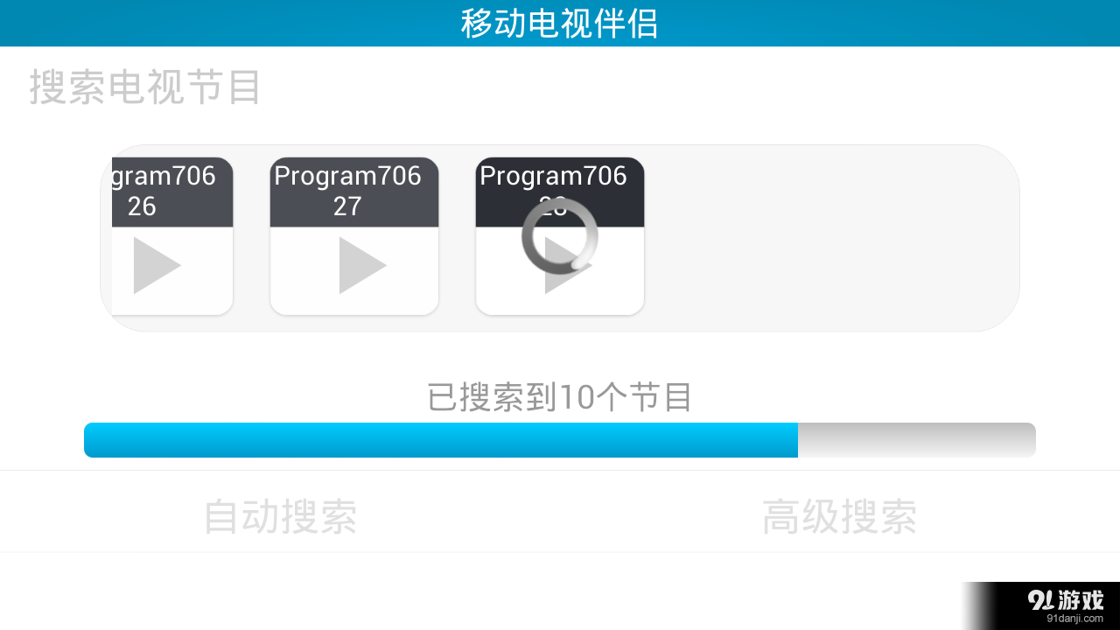Click the play triangle on Program70627
The width and height of the screenshot is (1120, 630).
tap(362, 265)
